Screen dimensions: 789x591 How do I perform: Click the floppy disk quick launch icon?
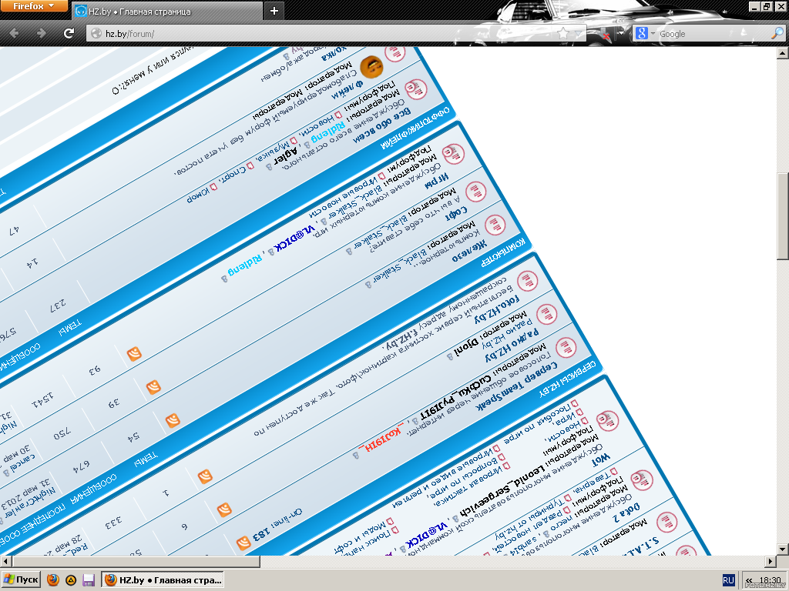click(89, 580)
